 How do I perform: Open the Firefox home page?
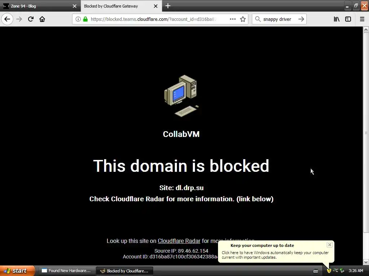(42, 19)
